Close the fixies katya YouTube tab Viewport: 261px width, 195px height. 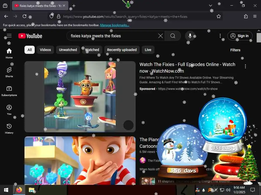point(64,6)
